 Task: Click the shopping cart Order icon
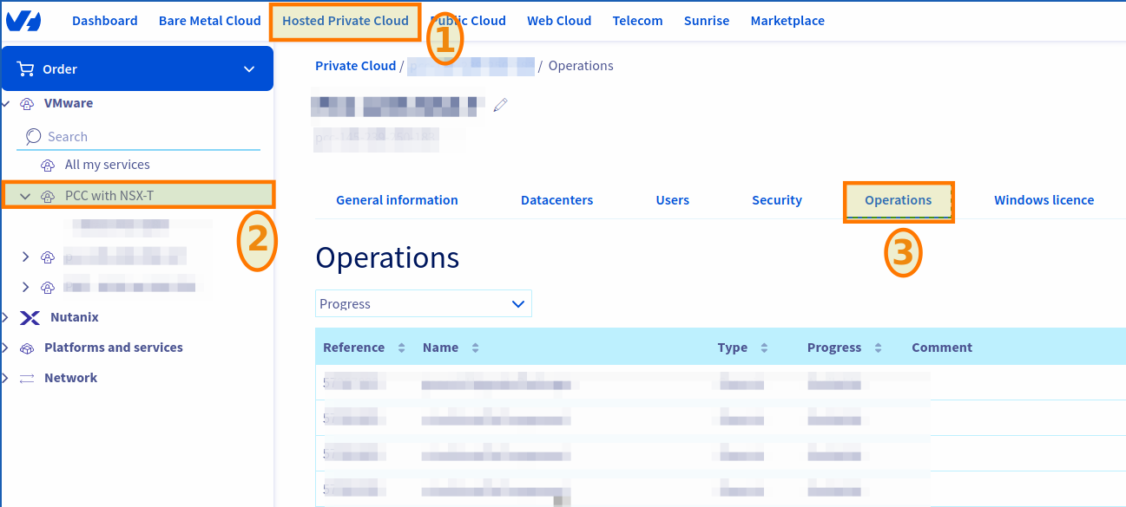point(25,69)
